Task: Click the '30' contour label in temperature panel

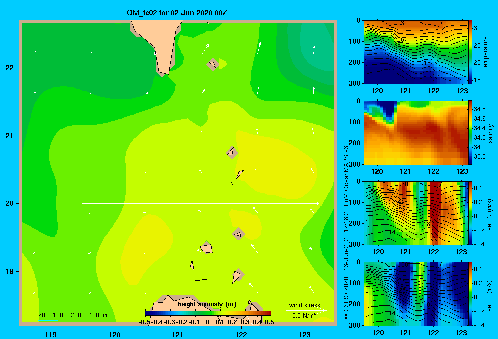Action: click(x=404, y=23)
